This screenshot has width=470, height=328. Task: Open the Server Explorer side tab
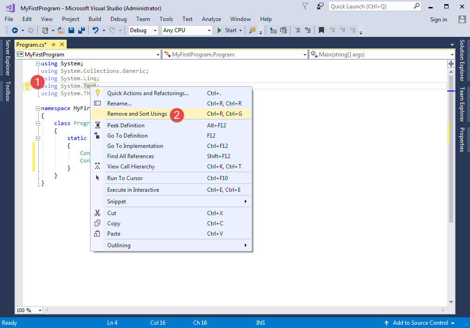pyautogui.click(x=8, y=57)
